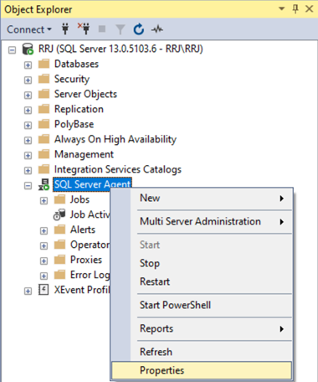318x382 pixels.
Task: Expand Integration Services Catalogs folder
Action: 28,171
